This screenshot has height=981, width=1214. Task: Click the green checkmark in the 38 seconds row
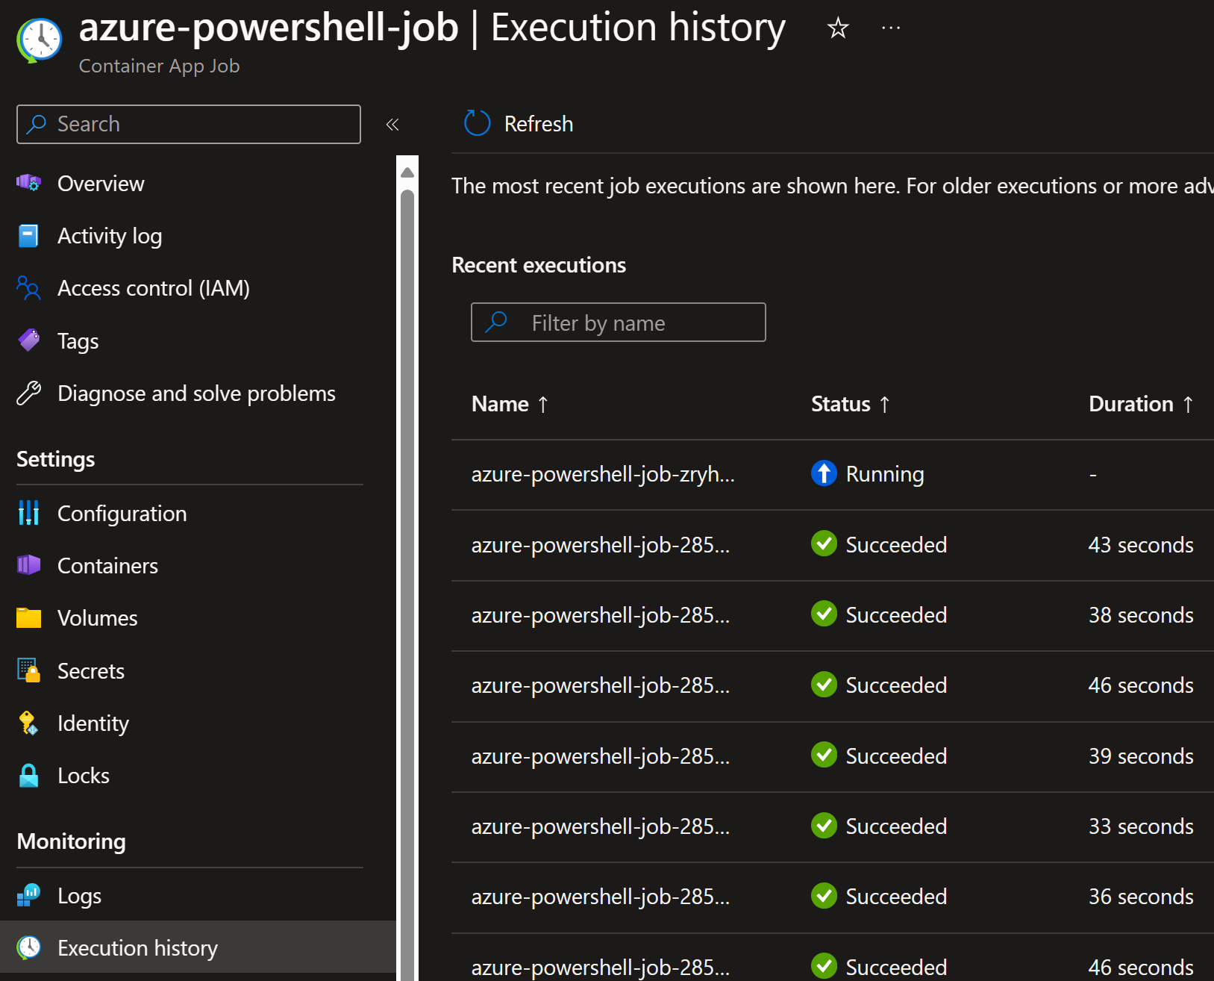point(824,614)
